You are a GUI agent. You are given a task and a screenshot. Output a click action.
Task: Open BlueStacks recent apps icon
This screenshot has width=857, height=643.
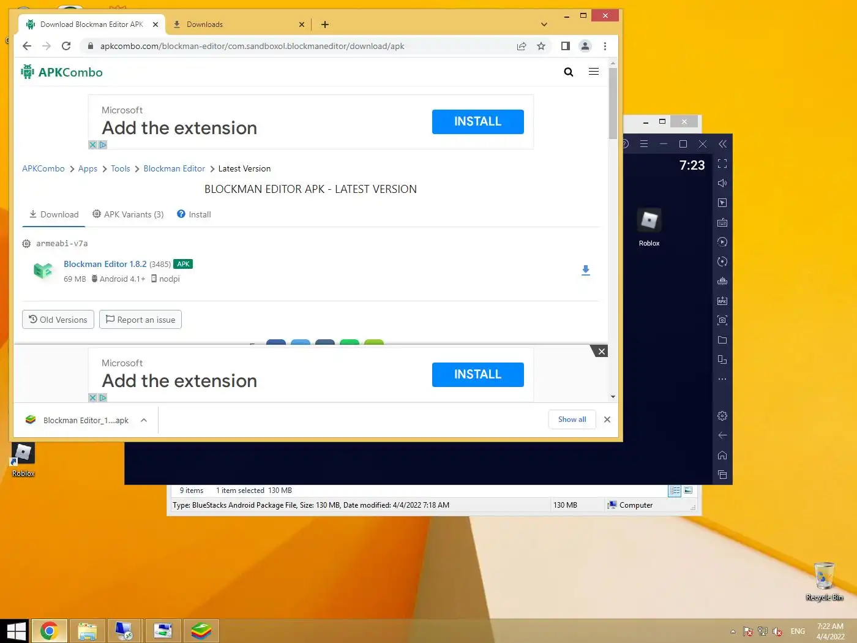pyautogui.click(x=722, y=475)
